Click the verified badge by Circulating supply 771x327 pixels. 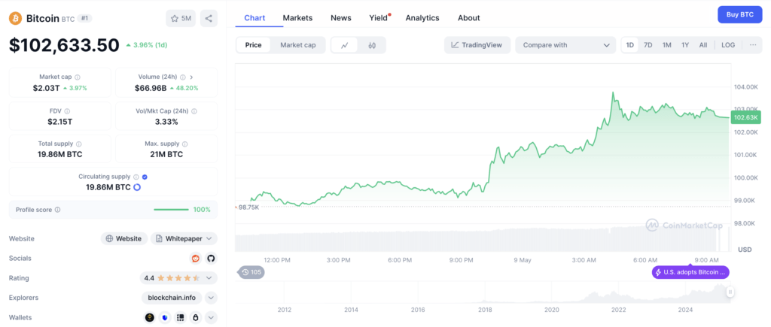click(x=145, y=177)
